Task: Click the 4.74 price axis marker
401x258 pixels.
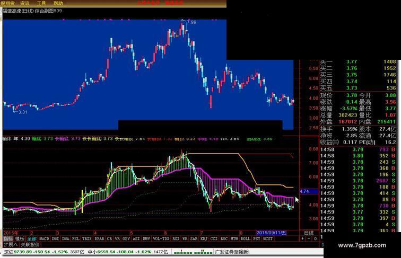Action: click(x=309, y=191)
